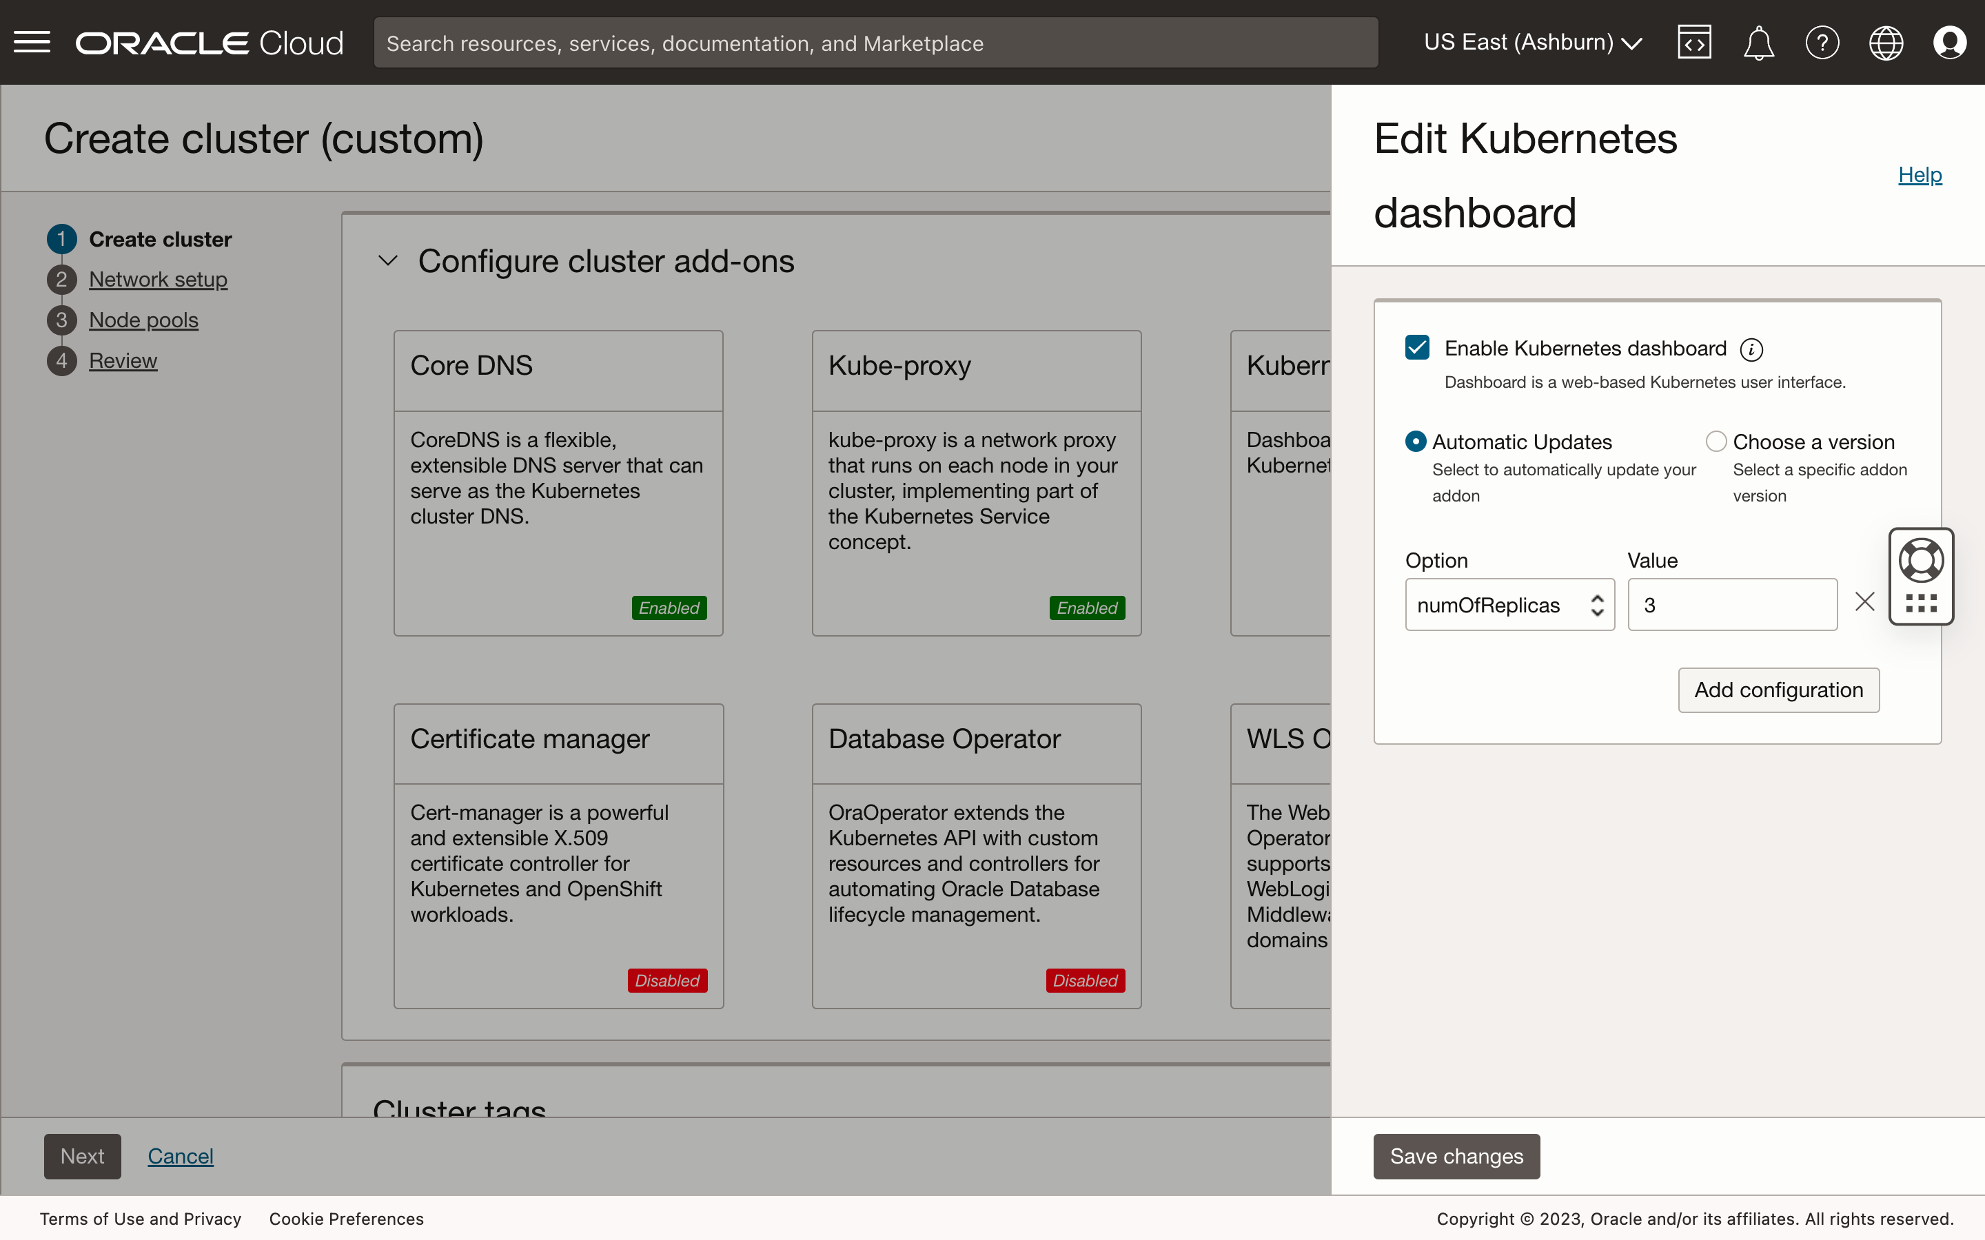Remove the numOfReplicas row with the X icon
The height and width of the screenshot is (1240, 1985).
point(1864,602)
